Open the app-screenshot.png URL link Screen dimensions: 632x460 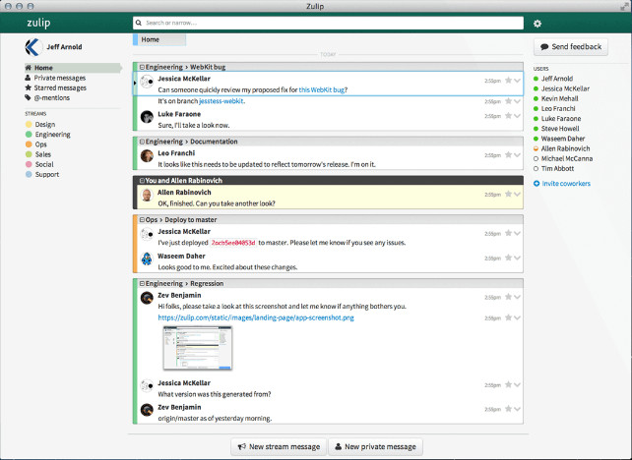(x=256, y=317)
